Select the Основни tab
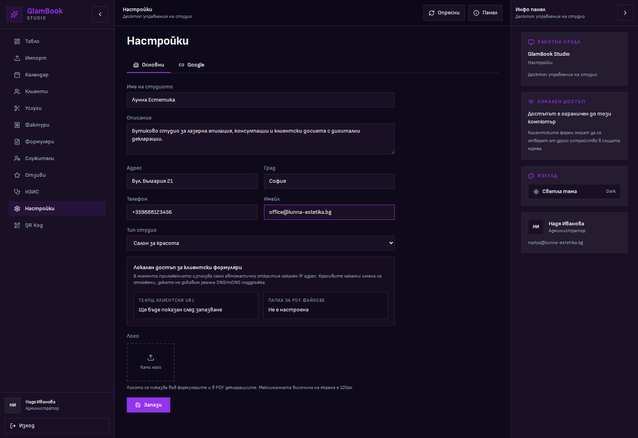This screenshot has height=438, width=638. (149, 65)
